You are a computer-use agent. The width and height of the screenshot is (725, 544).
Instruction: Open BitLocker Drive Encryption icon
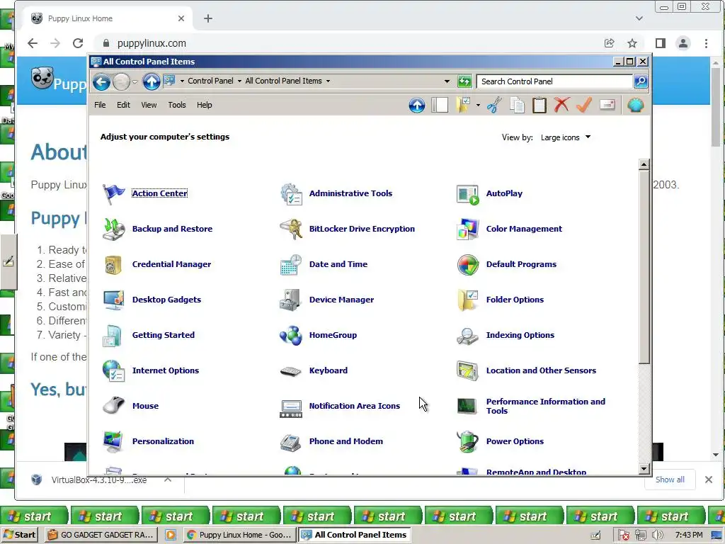[x=291, y=229]
